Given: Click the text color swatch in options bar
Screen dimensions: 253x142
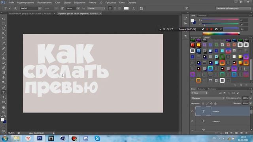Looking at the screenshot, I should coord(126,8).
